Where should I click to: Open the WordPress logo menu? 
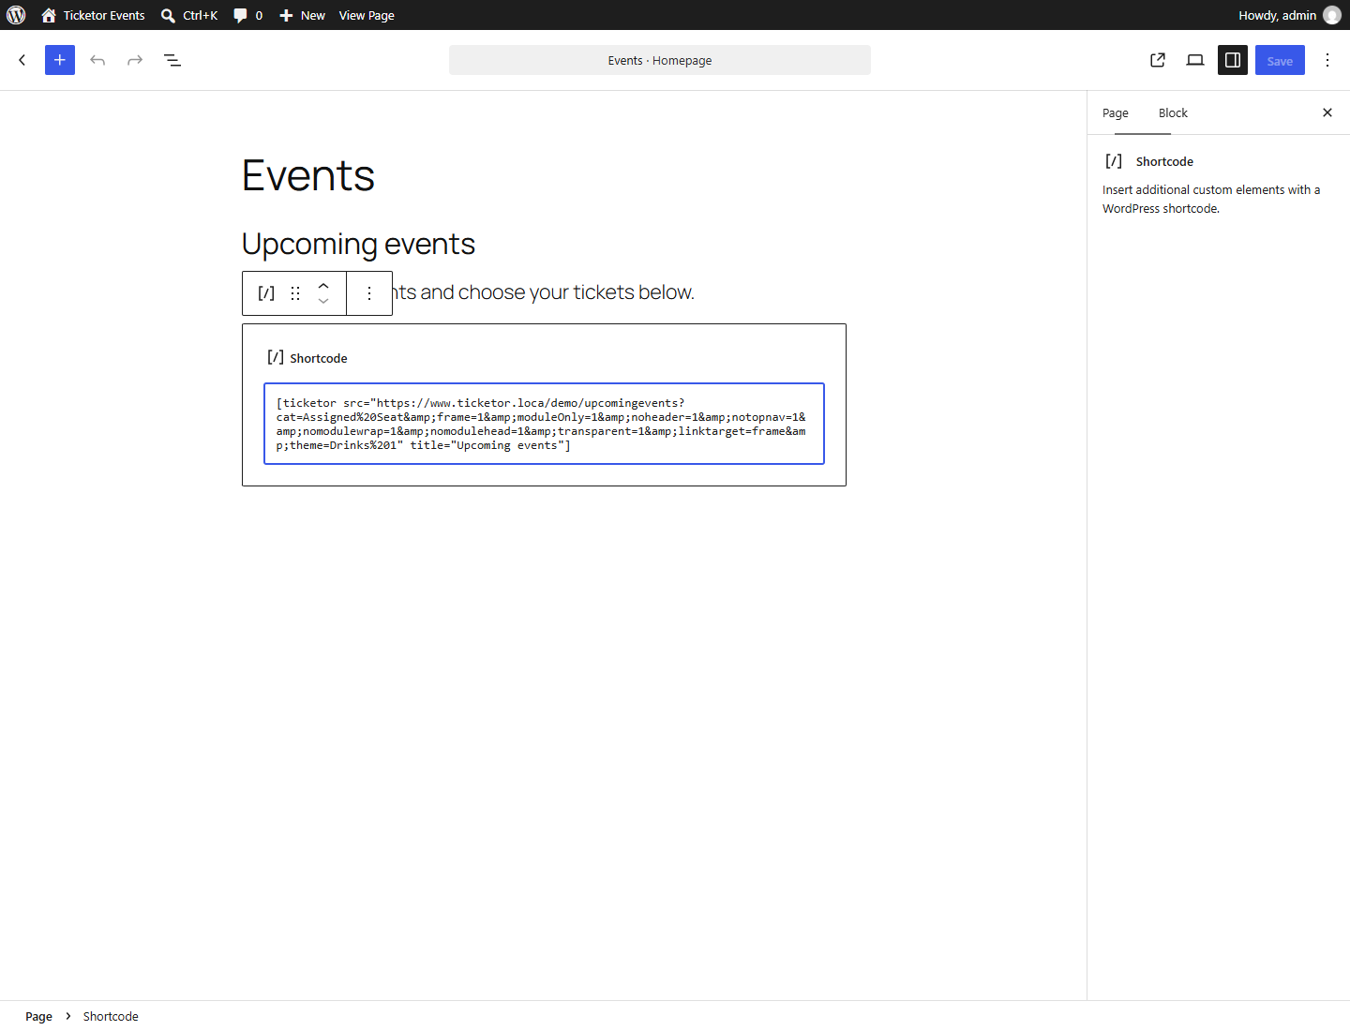[x=16, y=15]
